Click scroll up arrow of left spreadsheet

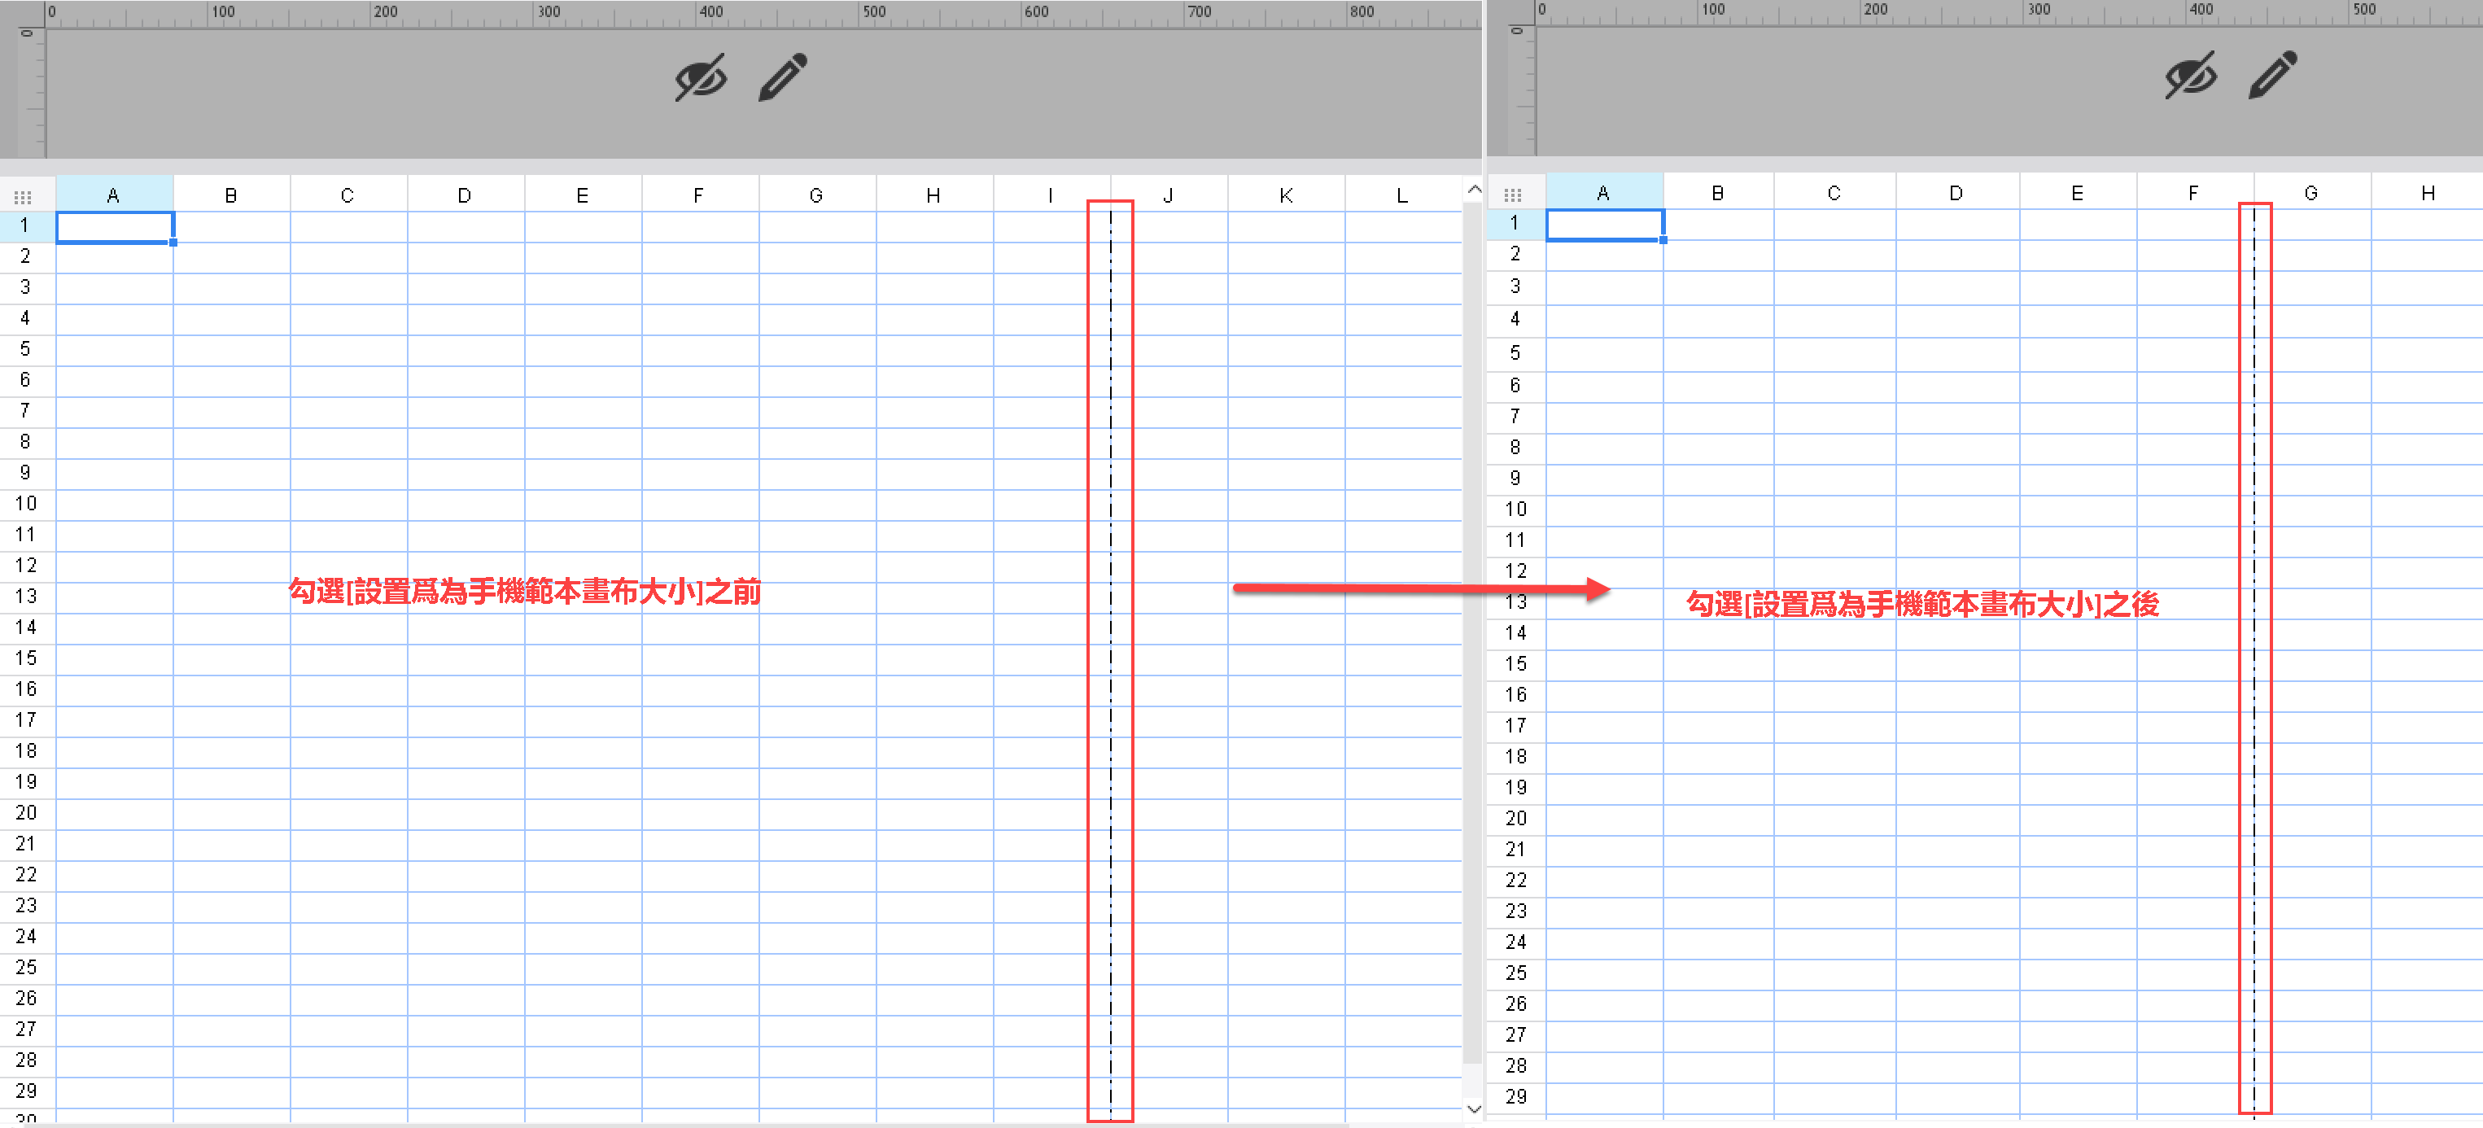(x=1474, y=190)
